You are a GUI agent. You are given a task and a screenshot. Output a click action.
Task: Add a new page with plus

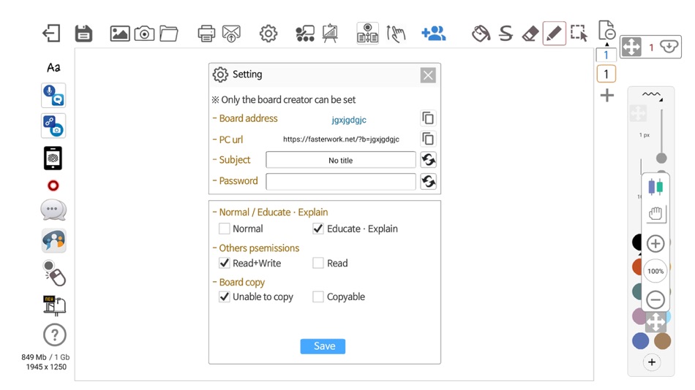click(x=606, y=96)
